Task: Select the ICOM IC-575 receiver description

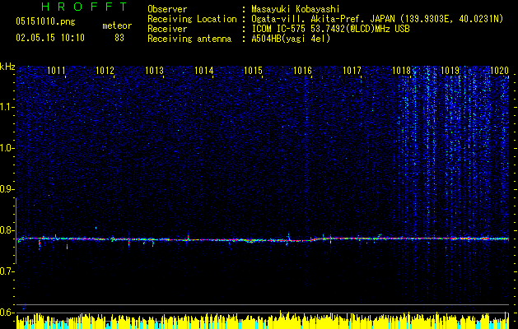Action: tap(330, 29)
